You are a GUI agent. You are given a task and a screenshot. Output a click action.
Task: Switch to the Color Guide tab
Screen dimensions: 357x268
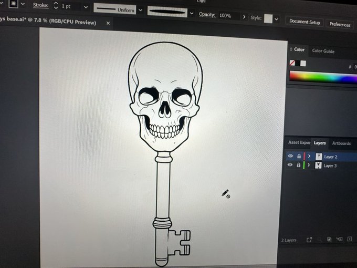323,51
